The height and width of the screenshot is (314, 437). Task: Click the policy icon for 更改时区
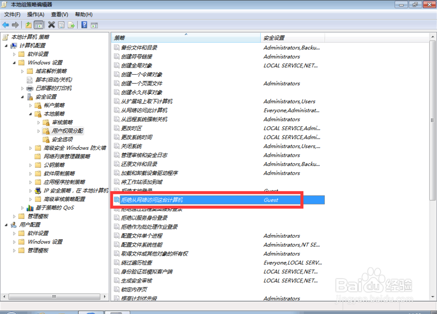coord(117,128)
